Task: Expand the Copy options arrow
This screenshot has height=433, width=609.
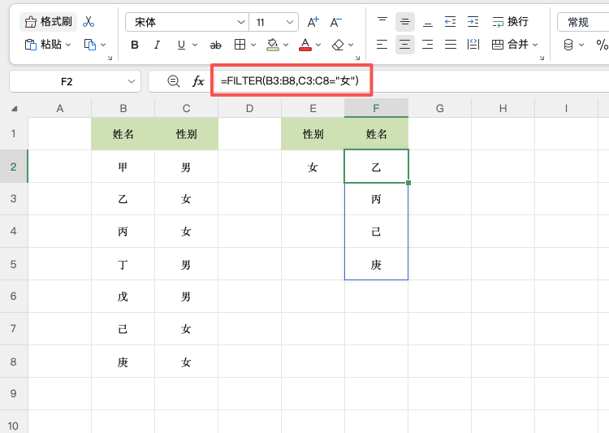Action: coord(103,45)
